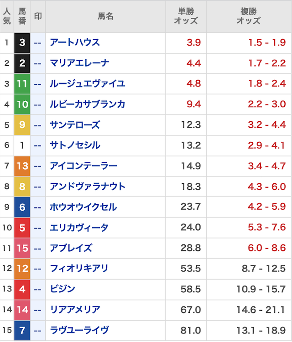Click the blue number 7 badge

click(22, 330)
